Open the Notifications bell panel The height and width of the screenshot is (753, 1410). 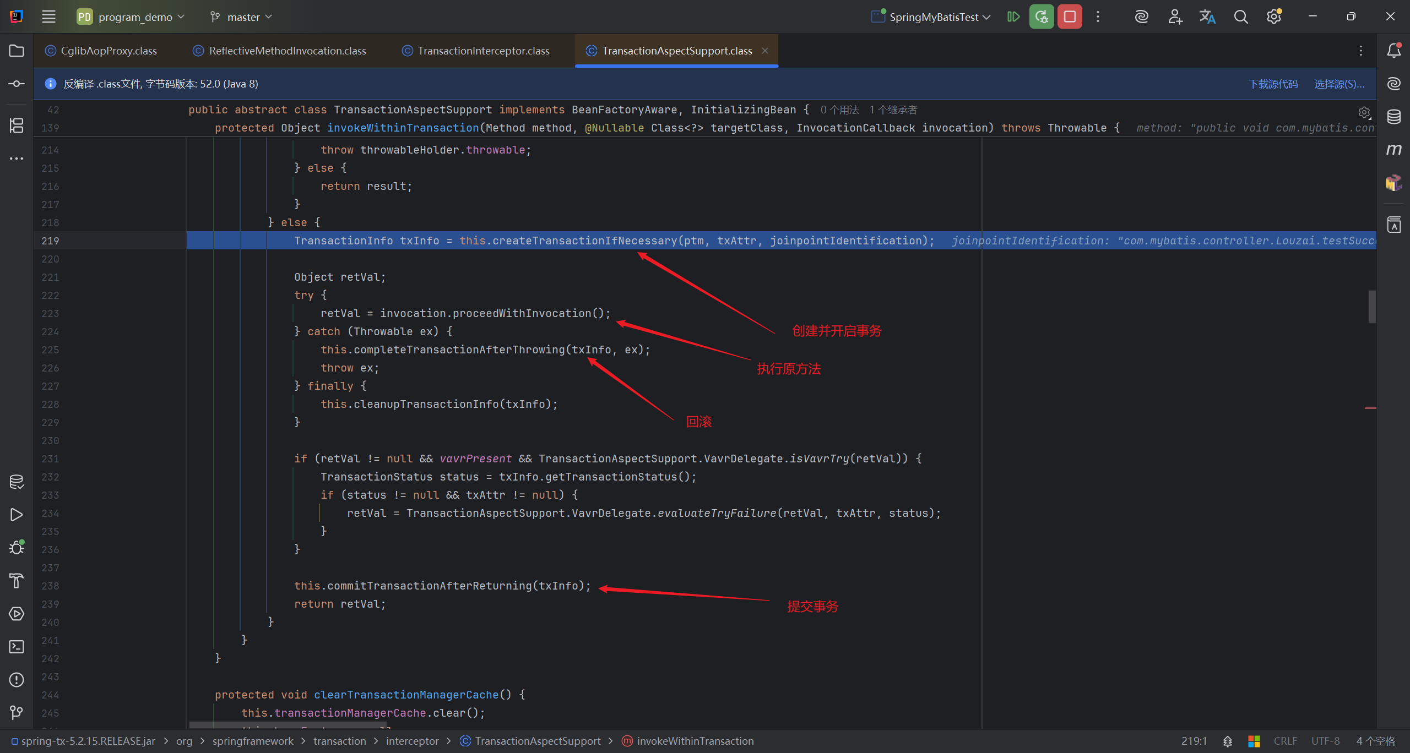(1393, 51)
